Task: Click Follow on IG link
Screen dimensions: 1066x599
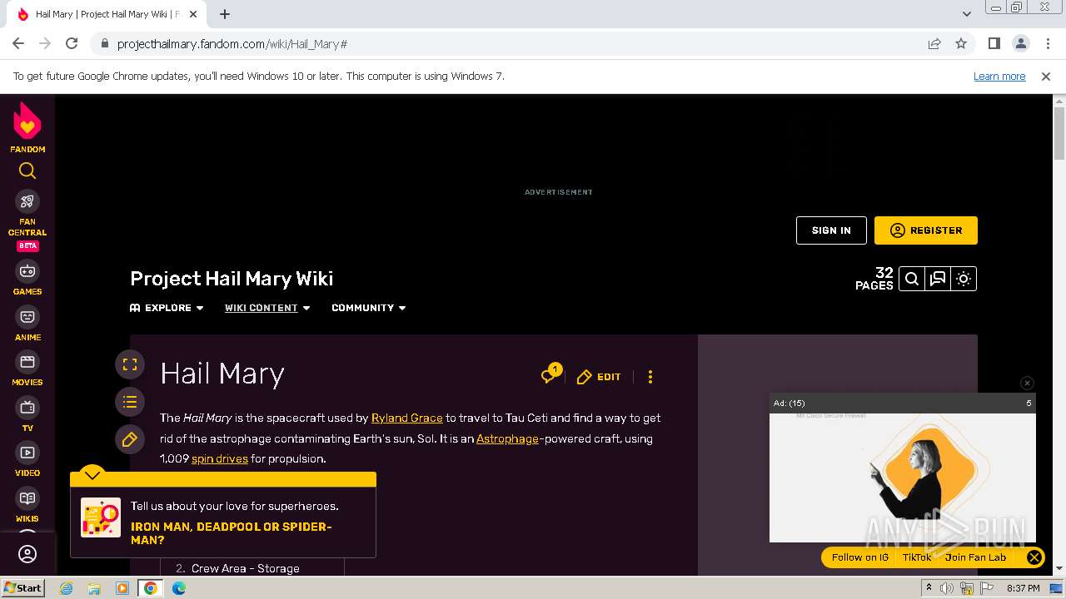Action: (860, 557)
